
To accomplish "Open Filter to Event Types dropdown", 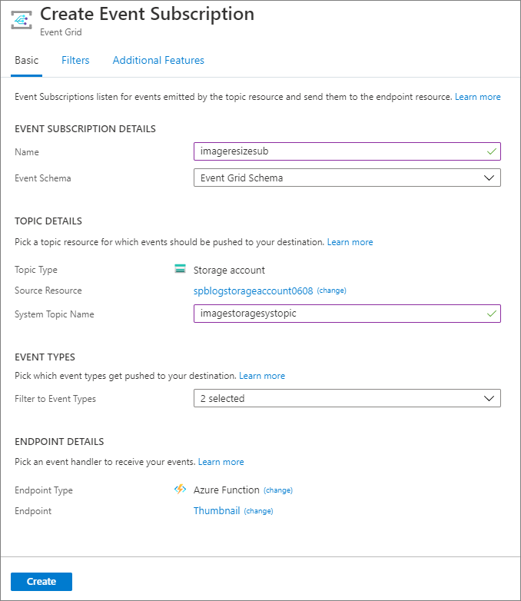I will pos(347,398).
